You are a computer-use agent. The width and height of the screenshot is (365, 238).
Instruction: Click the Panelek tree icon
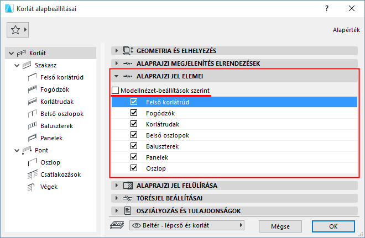[33, 138]
